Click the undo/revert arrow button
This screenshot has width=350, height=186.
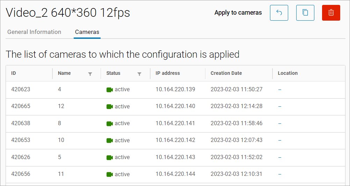279,13
